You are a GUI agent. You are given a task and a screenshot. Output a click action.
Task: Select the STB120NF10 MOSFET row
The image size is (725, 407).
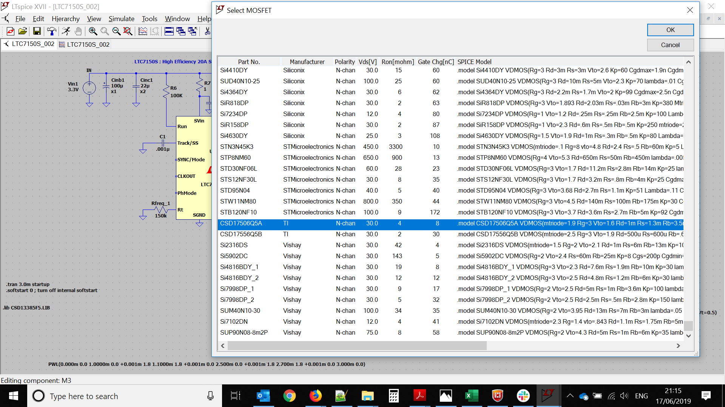tap(451, 213)
